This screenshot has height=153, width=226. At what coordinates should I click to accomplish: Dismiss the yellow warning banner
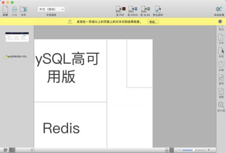click(220, 22)
